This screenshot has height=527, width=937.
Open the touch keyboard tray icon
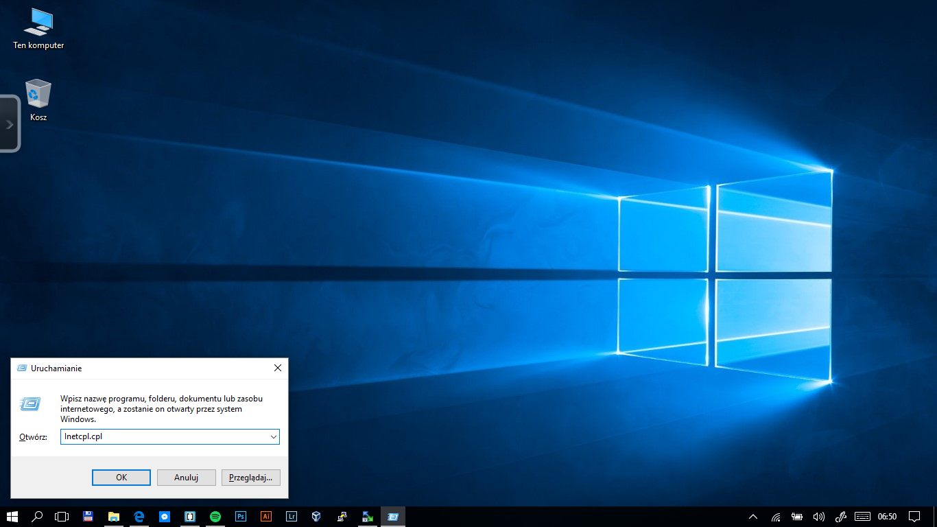tap(862, 517)
